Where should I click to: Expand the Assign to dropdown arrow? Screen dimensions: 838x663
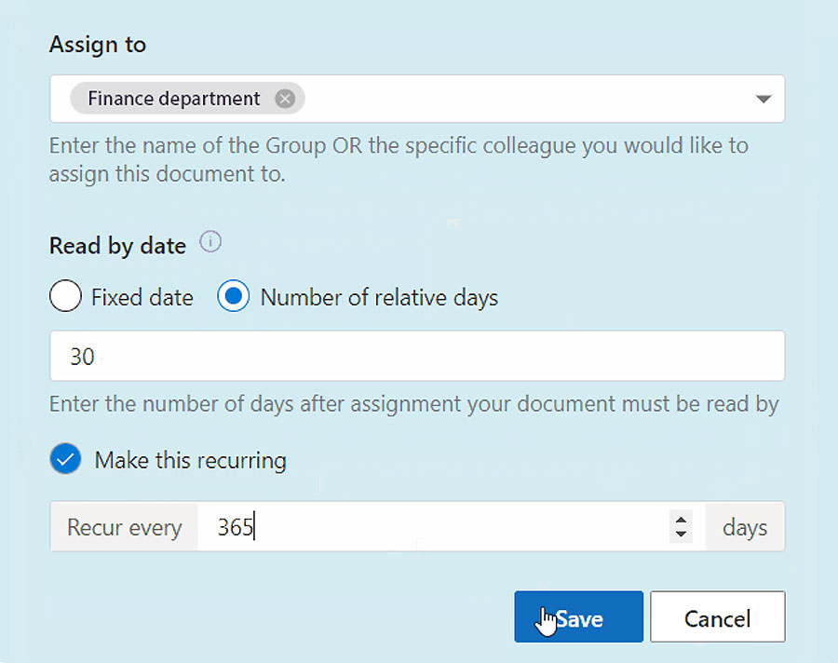click(763, 99)
